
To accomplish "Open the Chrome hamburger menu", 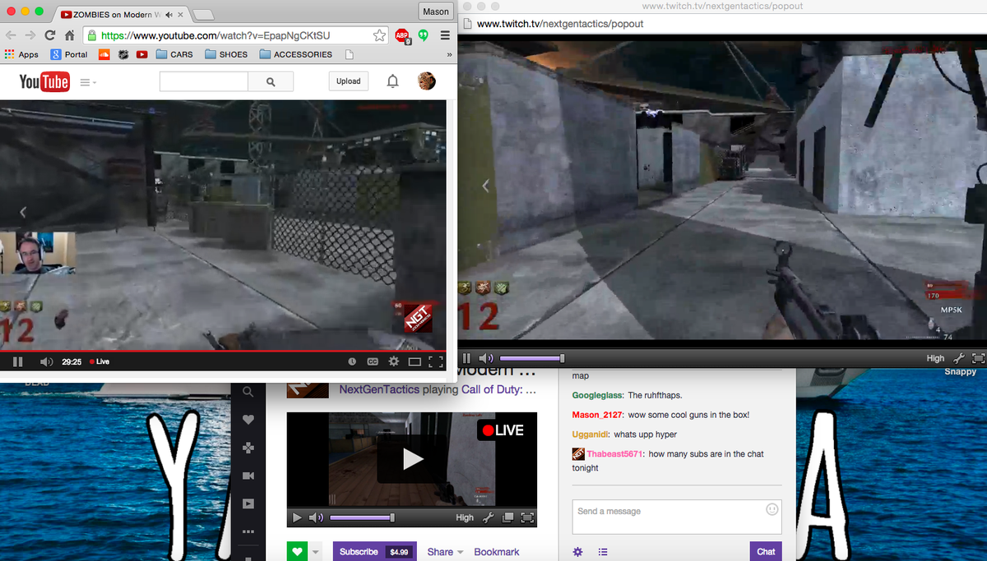I will (445, 35).
